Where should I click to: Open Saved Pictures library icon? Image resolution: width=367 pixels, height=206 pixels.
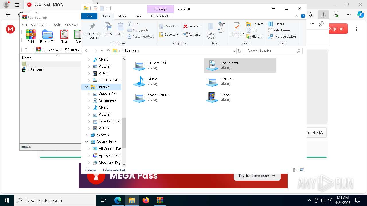[x=139, y=97]
